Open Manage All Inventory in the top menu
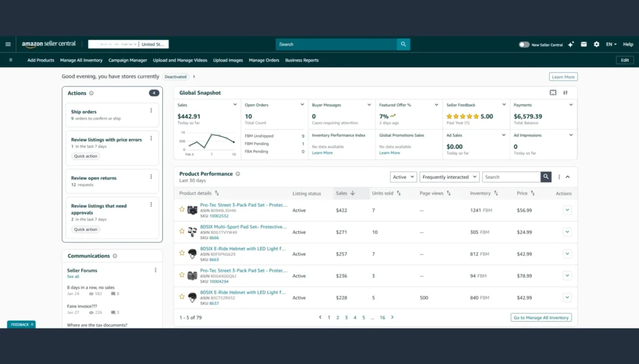 pos(81,60)
